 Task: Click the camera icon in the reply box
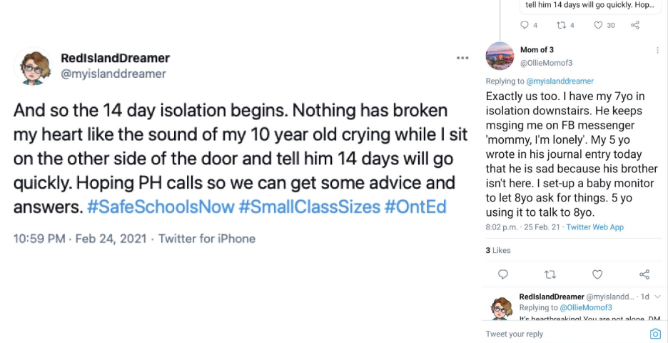click(654, 334)
